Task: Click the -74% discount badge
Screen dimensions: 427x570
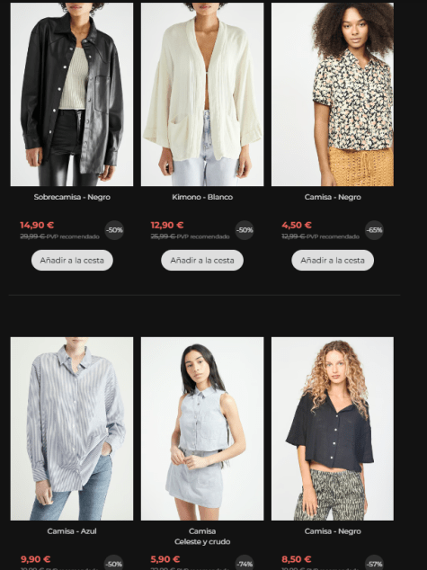Action: (x=245, y=564)
